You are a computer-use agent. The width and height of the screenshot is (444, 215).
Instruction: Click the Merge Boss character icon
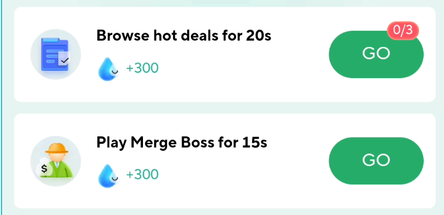56,161
